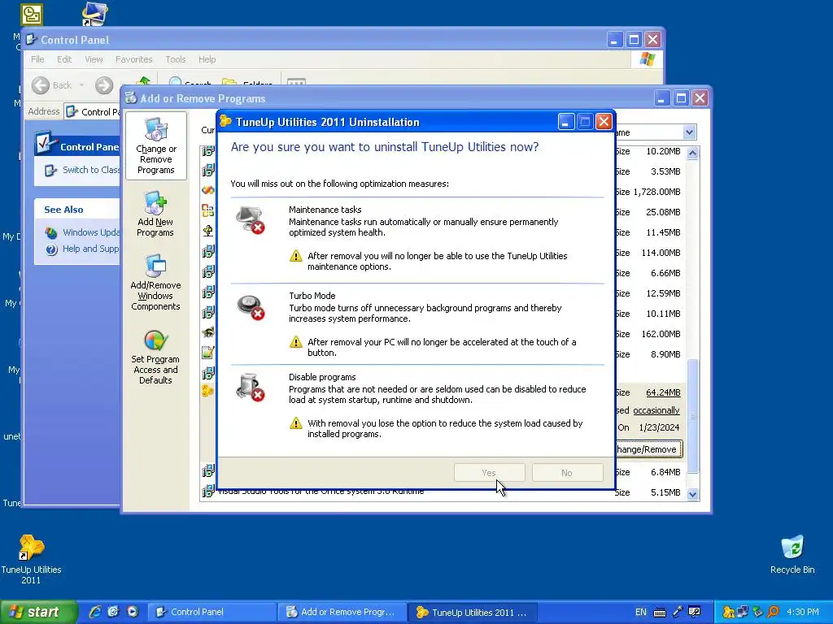
Task: Open the File menu in Control Panel
Action: coord(37,59)
